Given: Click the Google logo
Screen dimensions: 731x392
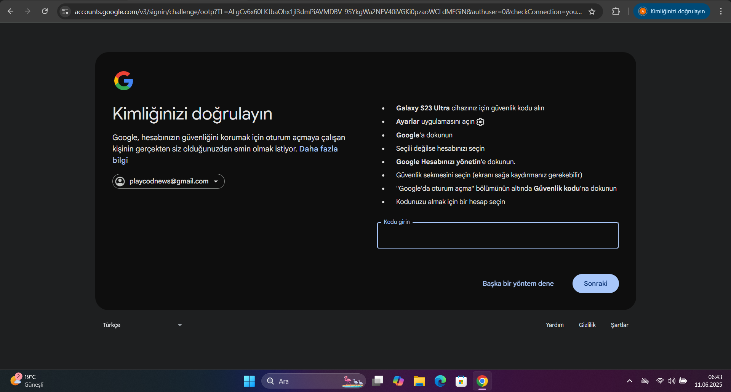Looking at the screenshot, I should [124, 81].
